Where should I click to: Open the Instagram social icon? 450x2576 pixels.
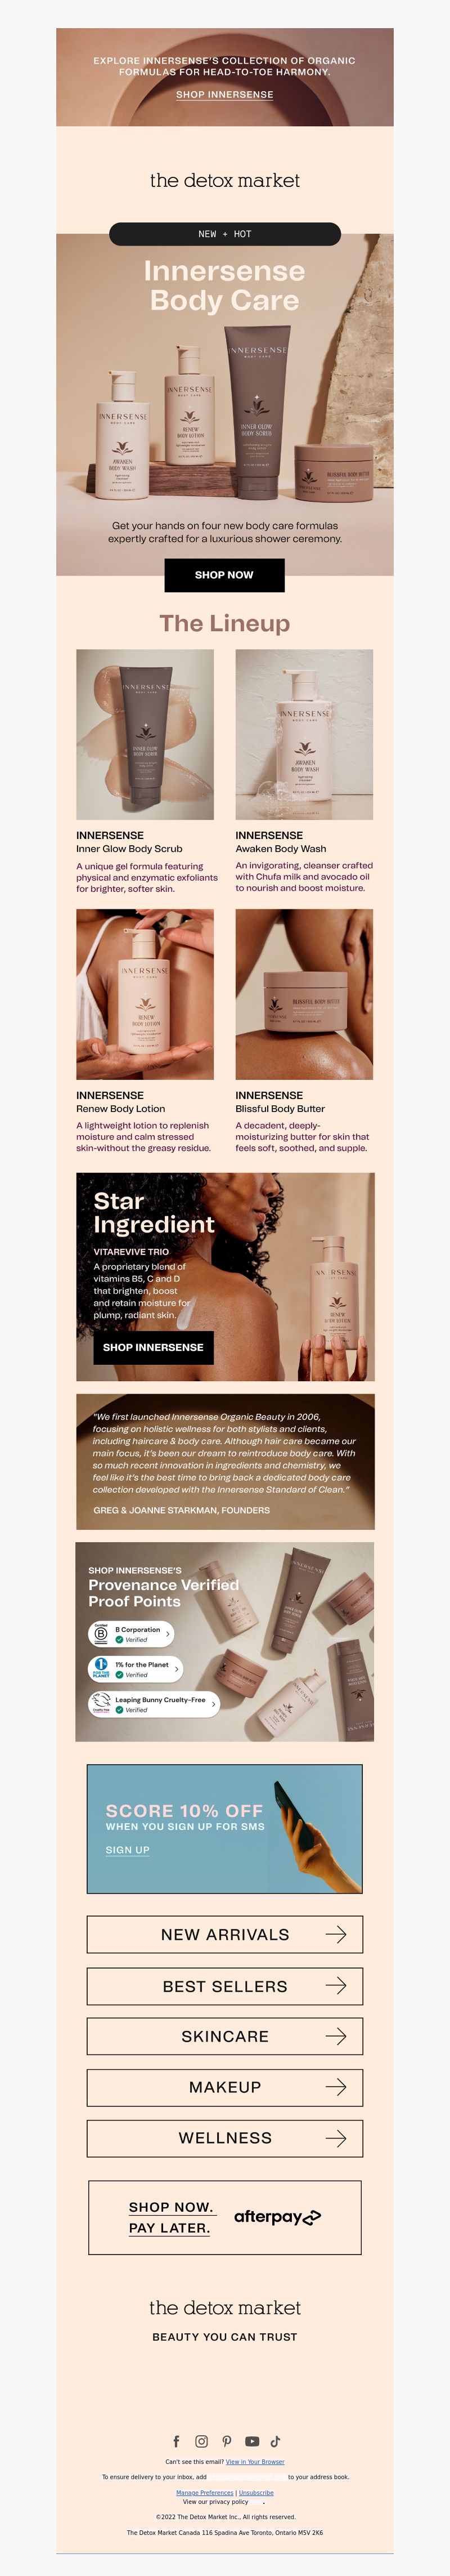point(201,2441)
